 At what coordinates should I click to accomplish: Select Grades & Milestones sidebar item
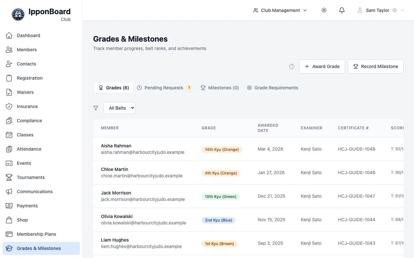pos(41,248)
